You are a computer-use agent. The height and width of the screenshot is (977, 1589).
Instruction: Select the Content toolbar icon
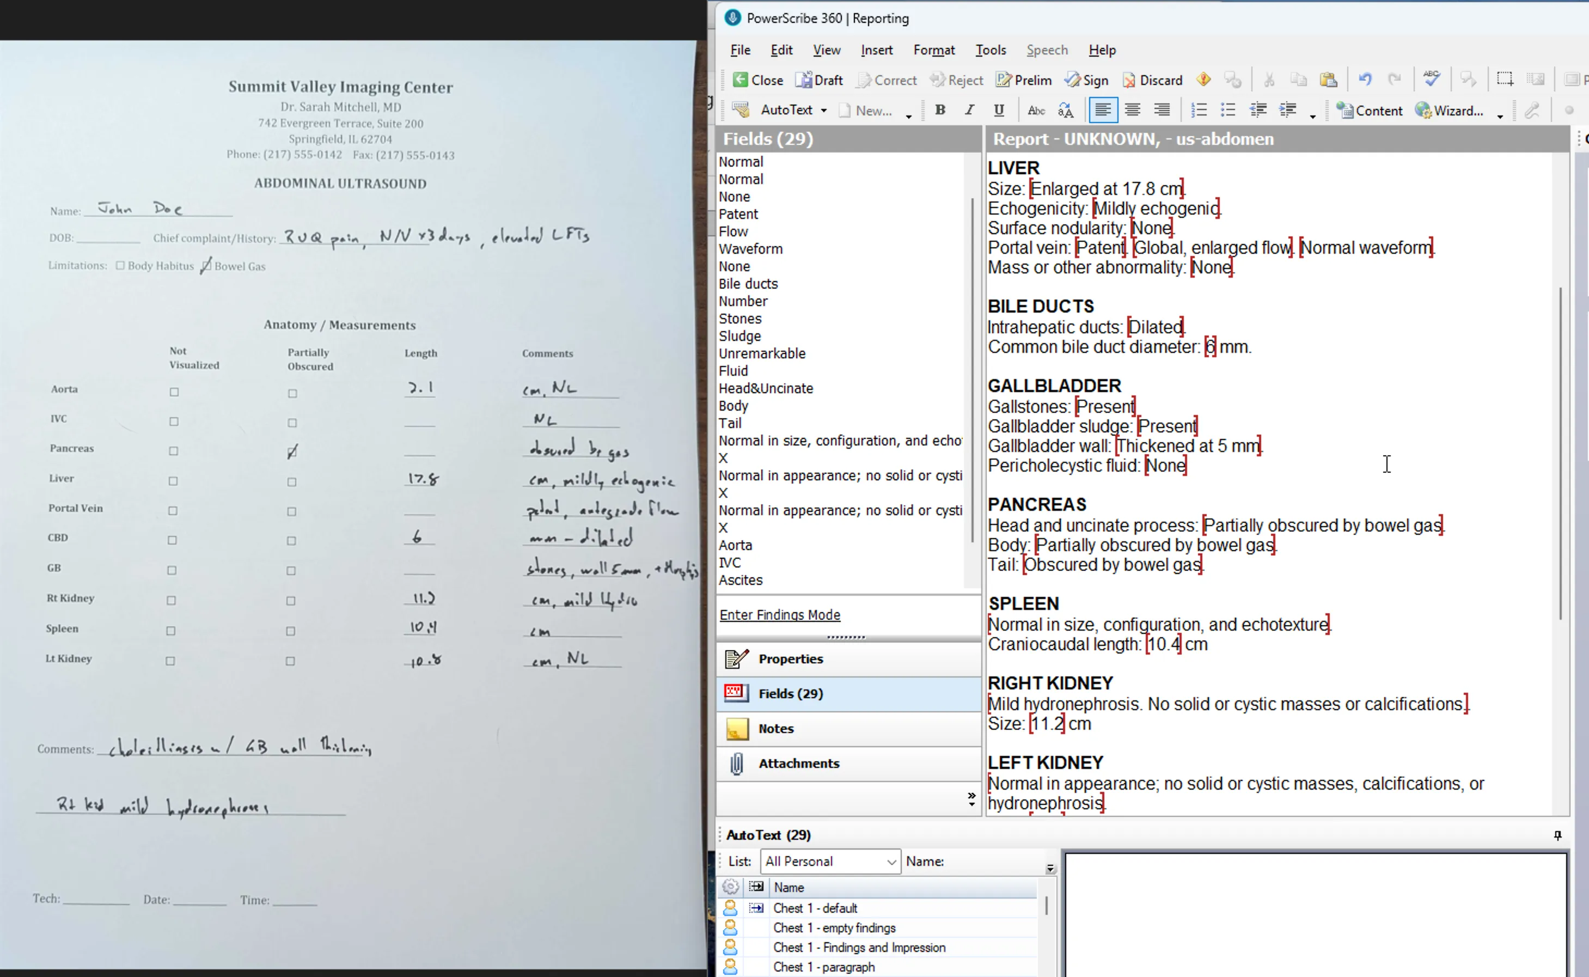click(x=1370, y=110)
